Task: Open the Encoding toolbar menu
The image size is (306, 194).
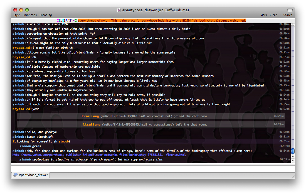Action: [46, 15]
